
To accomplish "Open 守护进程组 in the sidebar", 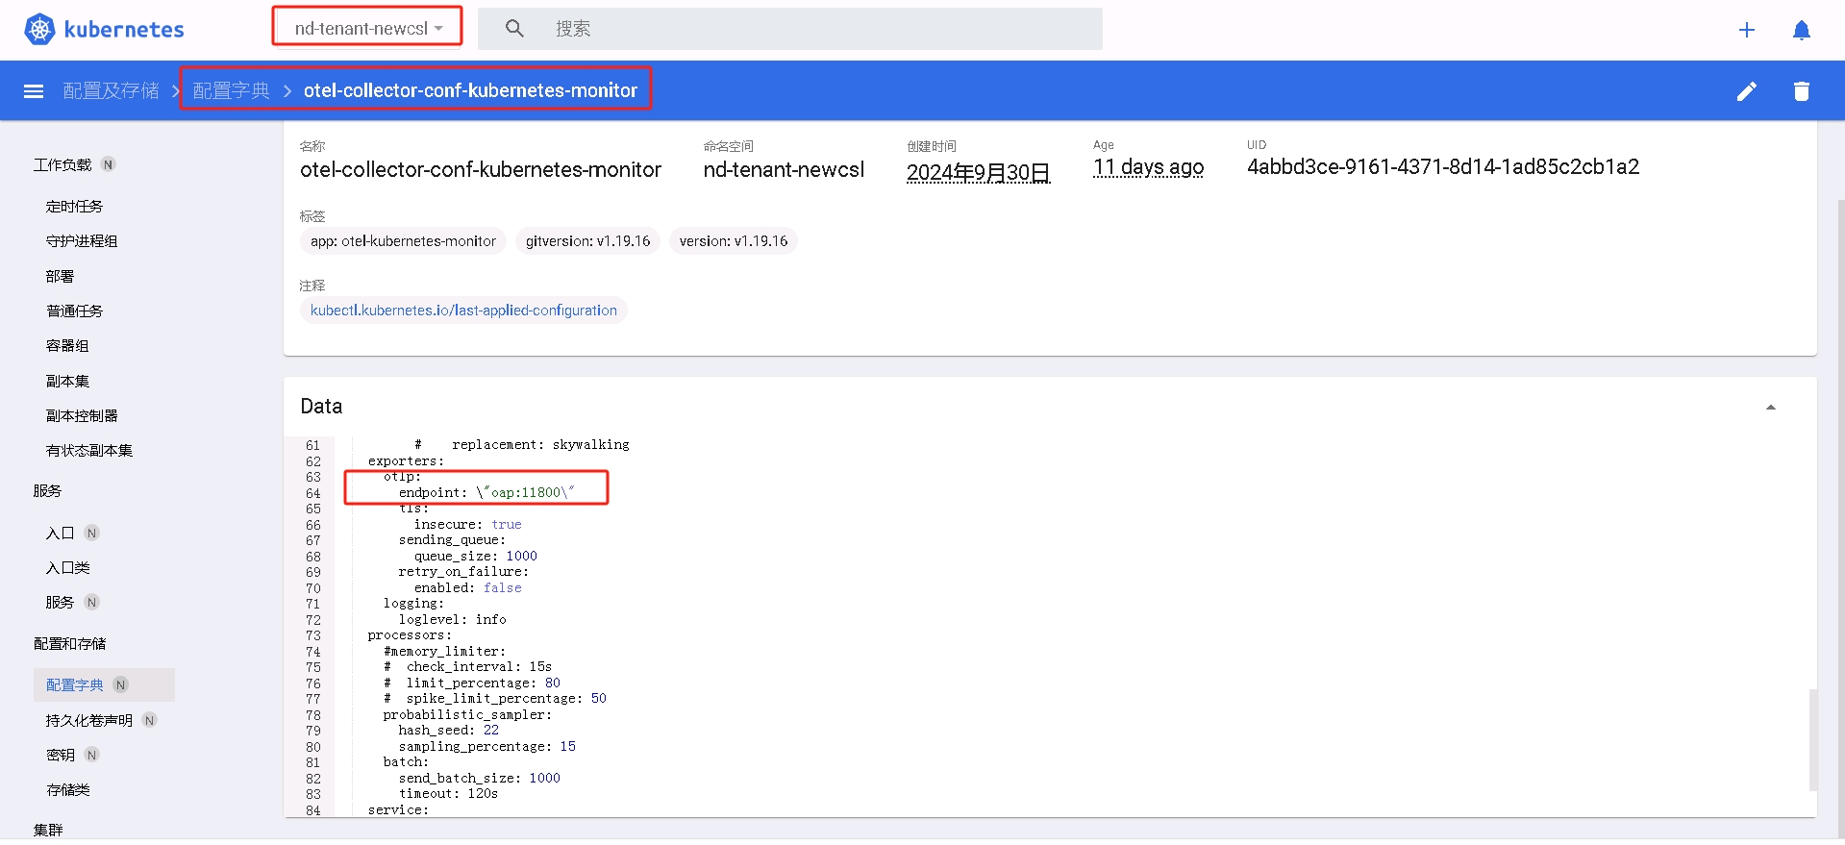I will (x=82, y=241).
